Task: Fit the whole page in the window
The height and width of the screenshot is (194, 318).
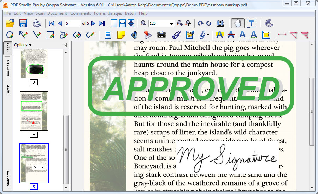Action: 131,23
